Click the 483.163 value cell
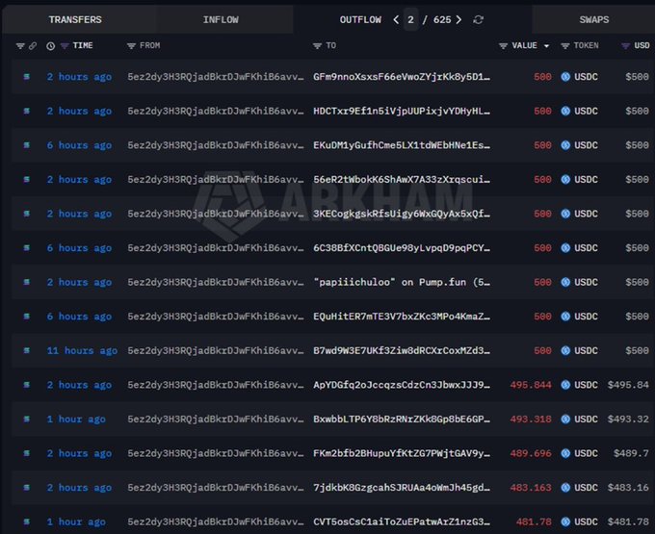Viewport: 655px width, 534px height. pyautogui.click(x=531, y=487)
